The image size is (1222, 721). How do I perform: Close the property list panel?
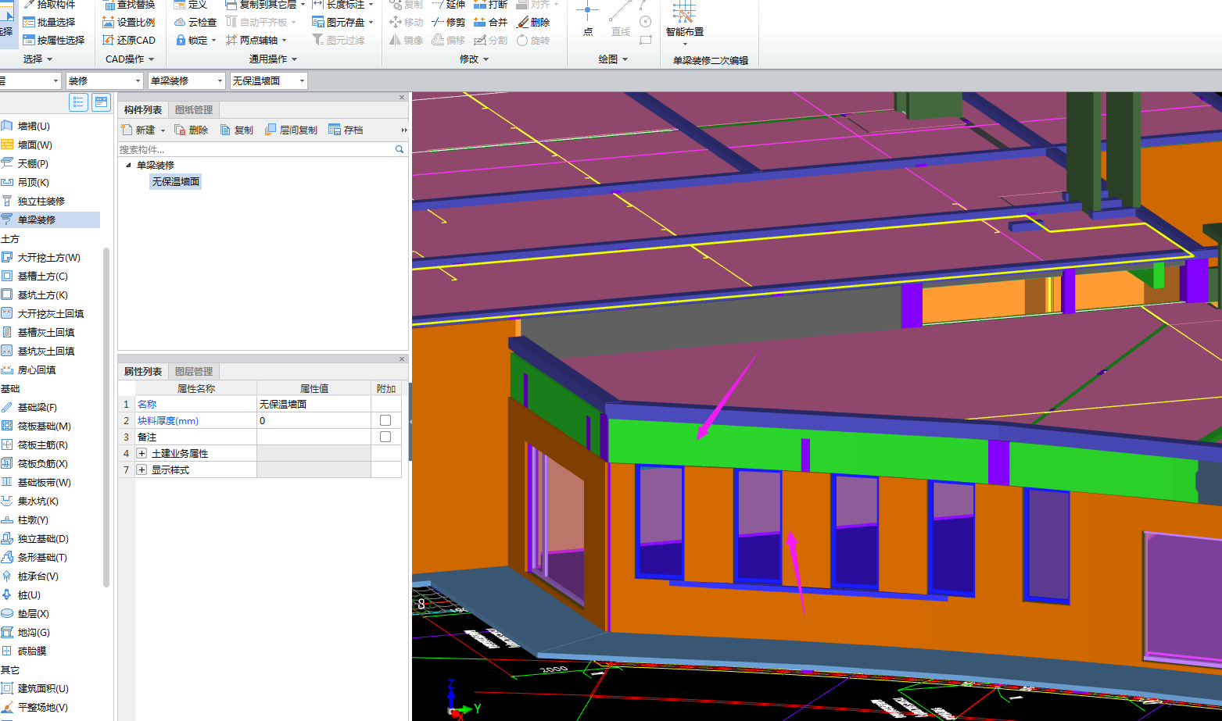402,359
